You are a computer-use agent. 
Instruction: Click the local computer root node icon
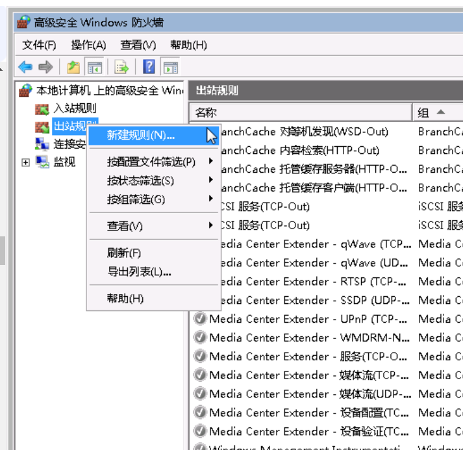click(25, 90)
